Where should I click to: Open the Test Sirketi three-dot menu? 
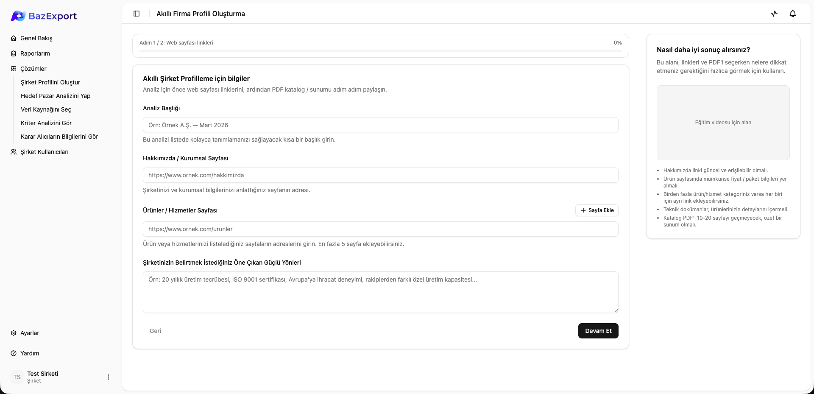point(109,377)
